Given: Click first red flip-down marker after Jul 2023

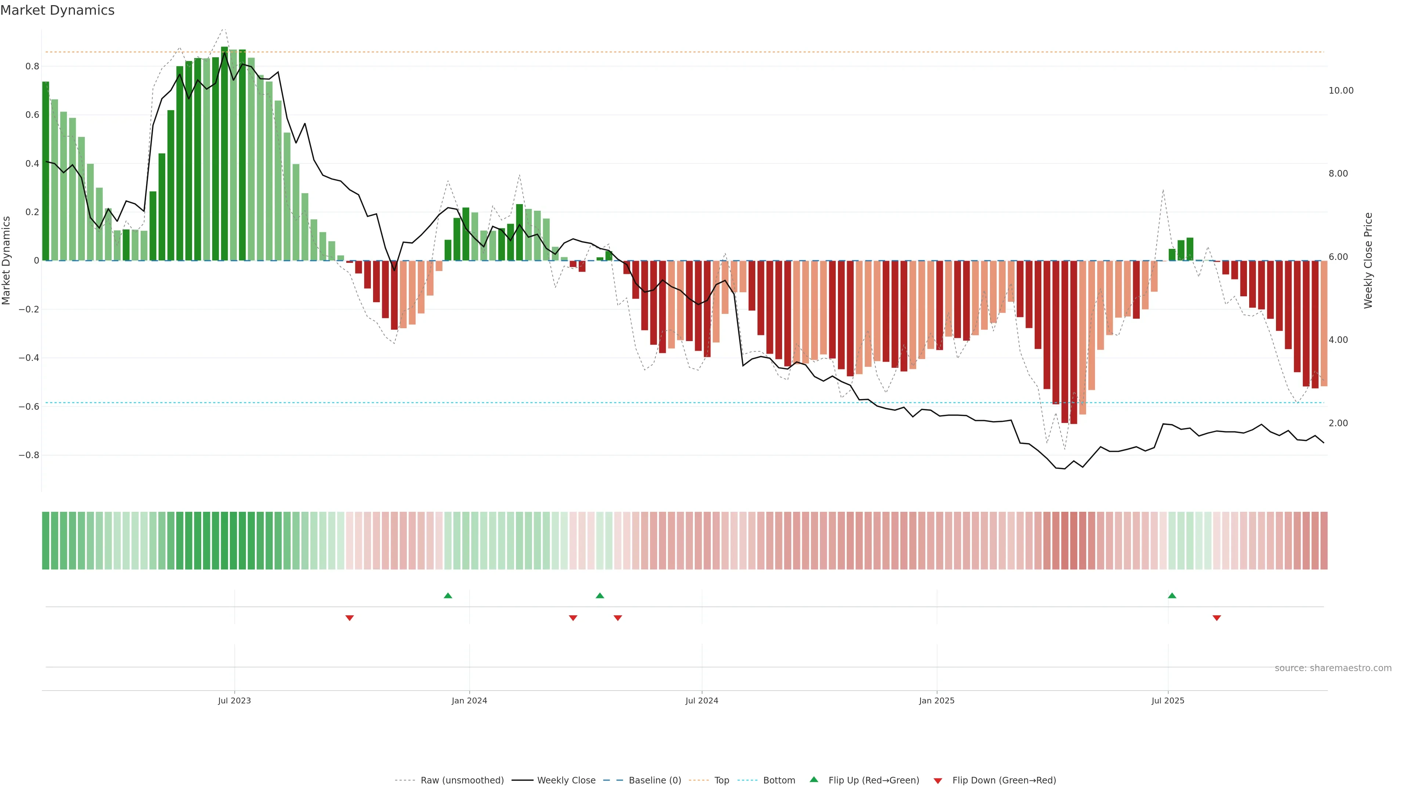Looking at the screenshot, I should tap(350, 618).
